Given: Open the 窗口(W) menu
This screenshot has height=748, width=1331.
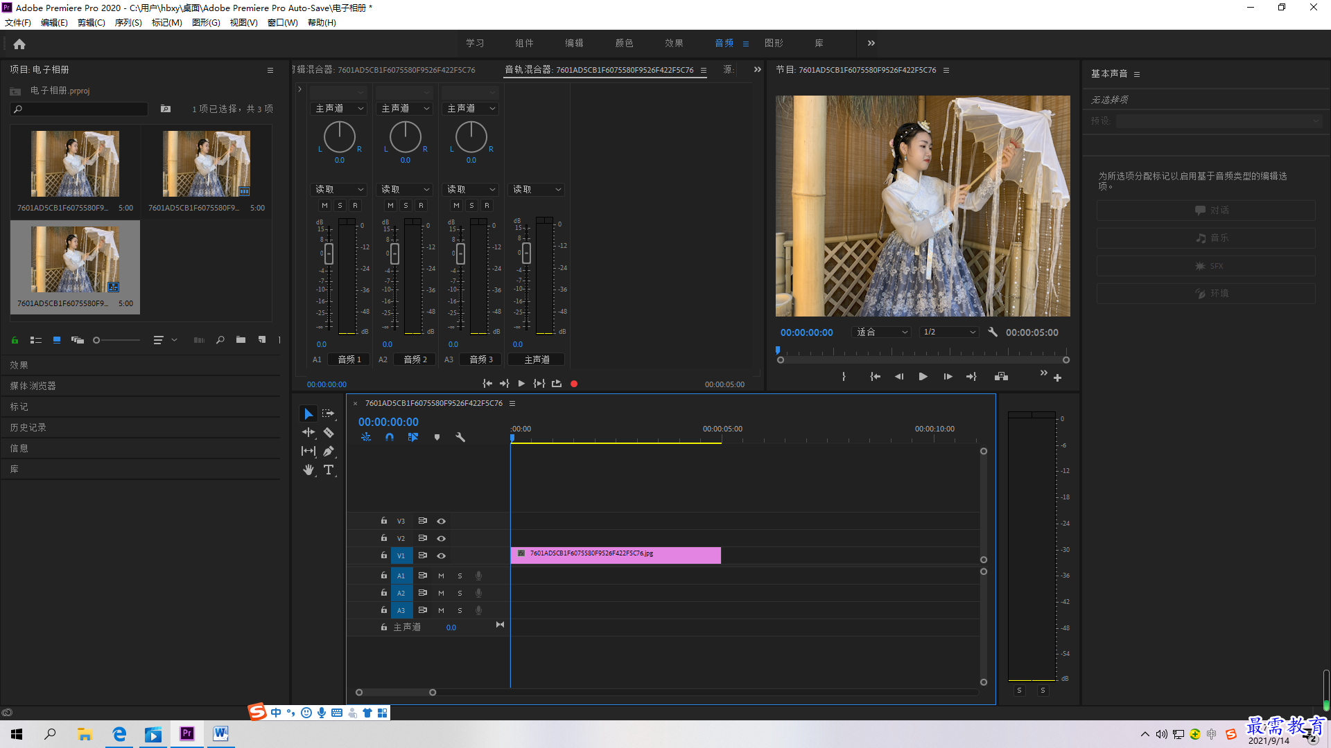Looking at the screenshot, I should point(282,22).
